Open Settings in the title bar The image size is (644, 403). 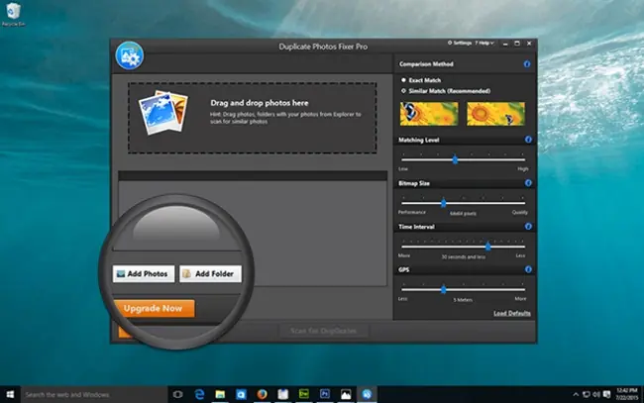(460, 43)
